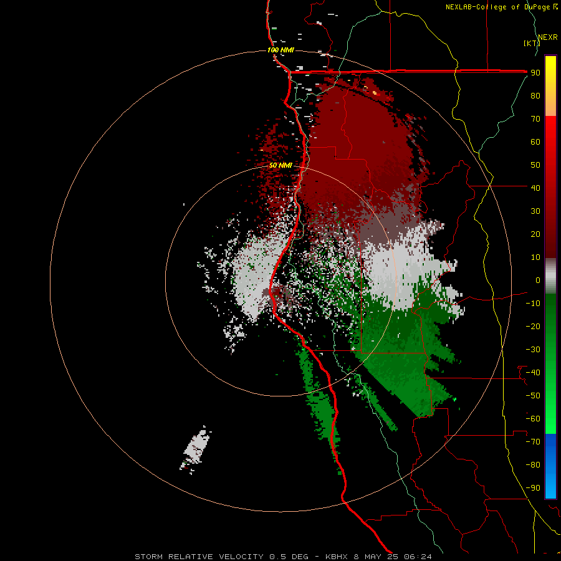Pick the green segment of the color bar
Image resolution: width=561 pixels, height=561 pixels.
(x=550, y=363)
